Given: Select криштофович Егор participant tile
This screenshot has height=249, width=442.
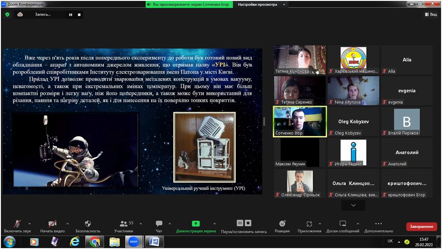Looking at the screenshot, I should point(407,184).
